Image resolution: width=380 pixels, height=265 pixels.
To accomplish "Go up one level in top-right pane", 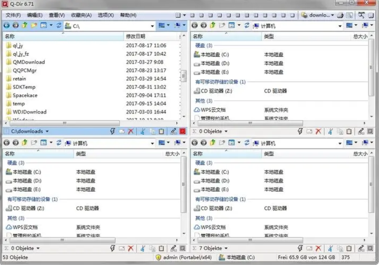I will 213,25.
